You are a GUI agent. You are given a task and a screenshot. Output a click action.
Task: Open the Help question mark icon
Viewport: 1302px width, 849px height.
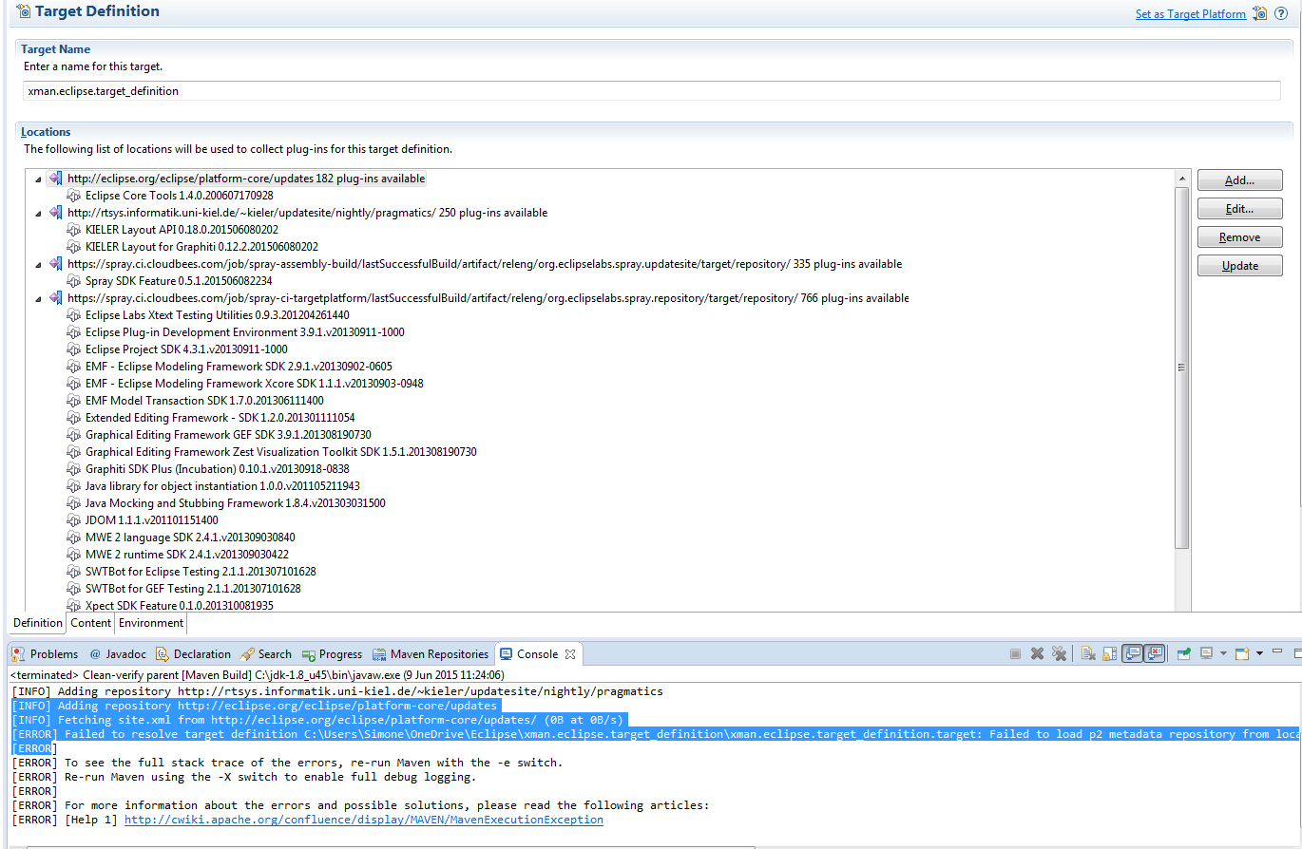pyautogui.click(x=1280, y=13)
